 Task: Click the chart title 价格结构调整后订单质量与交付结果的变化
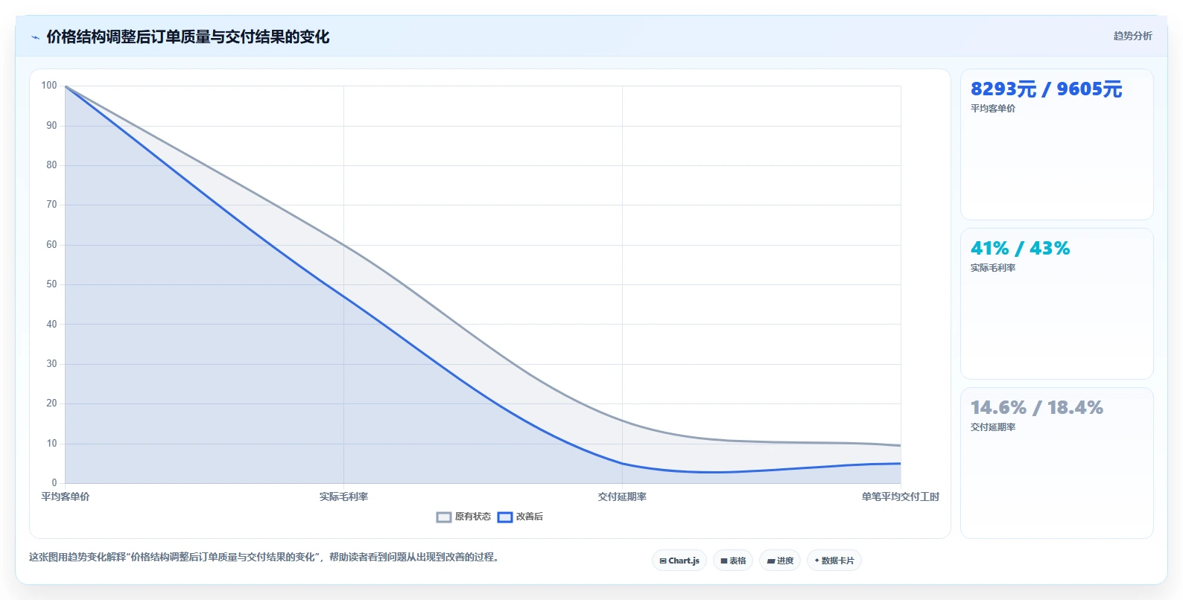point(188,36)
